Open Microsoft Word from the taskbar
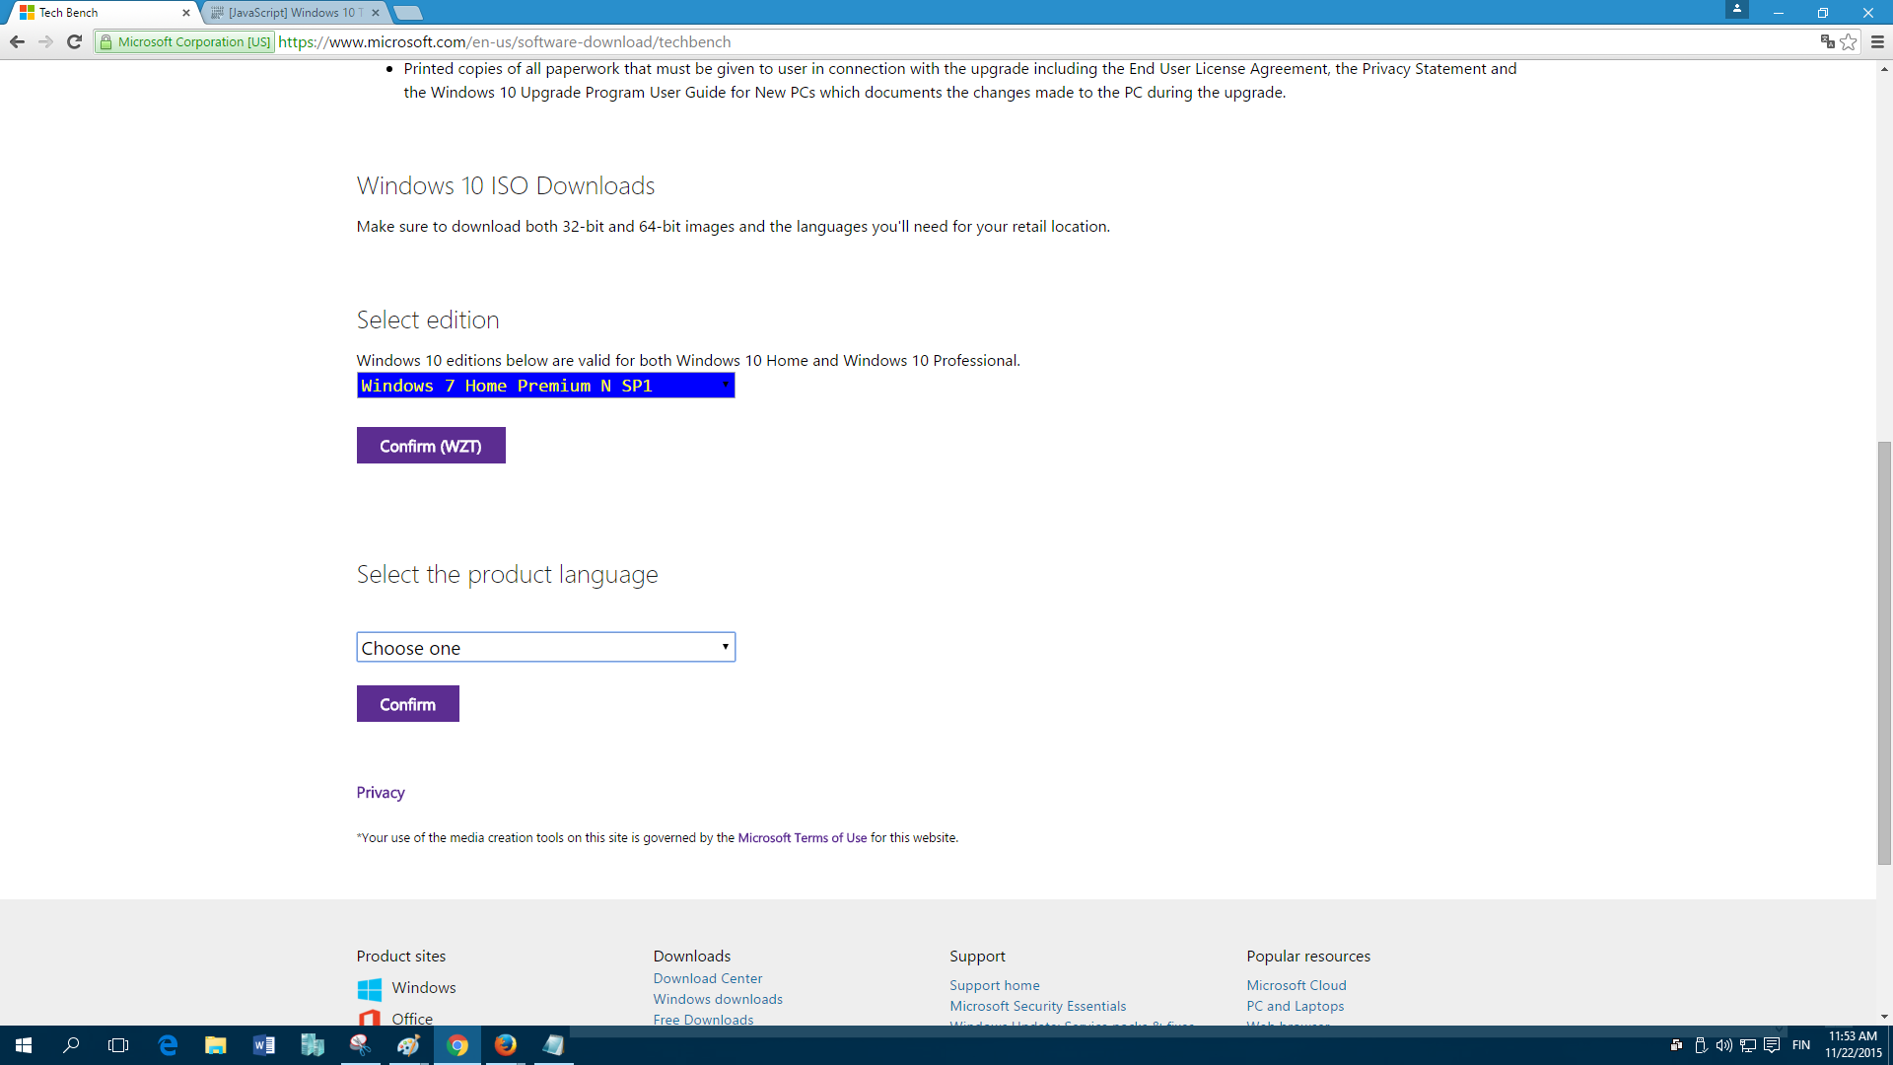This screenshot has height=1065, width=1893. pyautogui.click(x=263, y=1045)
